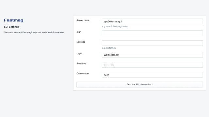Click the 'Edi shop' field label
This screenshot has width=209, height=117.
tap(81, 42)
